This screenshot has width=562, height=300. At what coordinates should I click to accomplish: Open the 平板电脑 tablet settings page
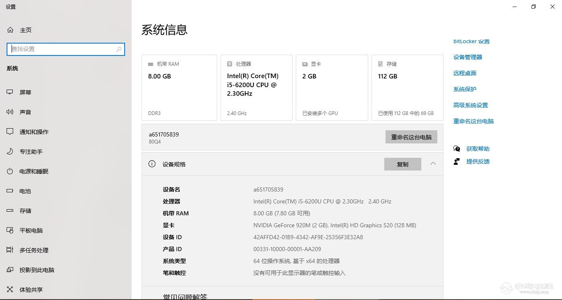pyautogui.click(x=31, y=231)
